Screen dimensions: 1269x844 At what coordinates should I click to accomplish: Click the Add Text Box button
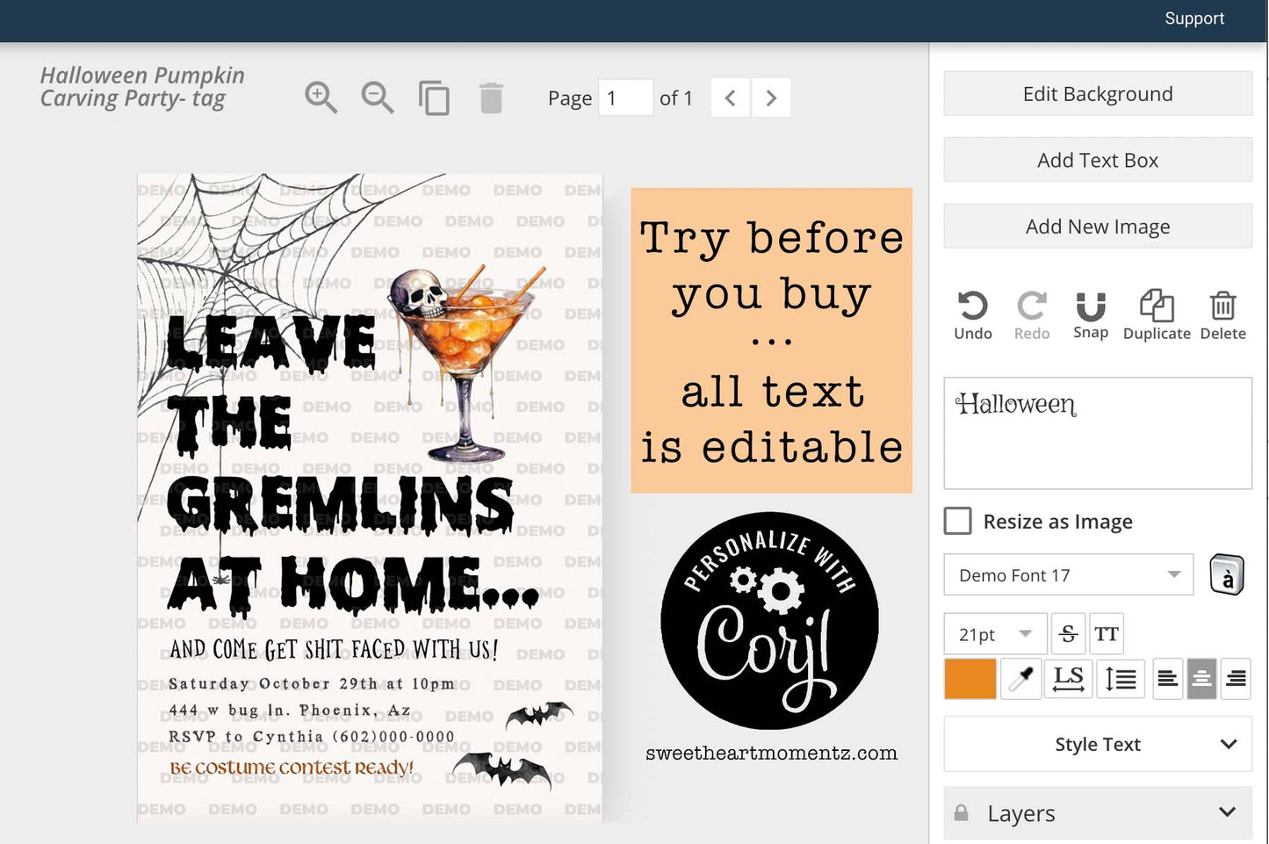coord(1098,160)
